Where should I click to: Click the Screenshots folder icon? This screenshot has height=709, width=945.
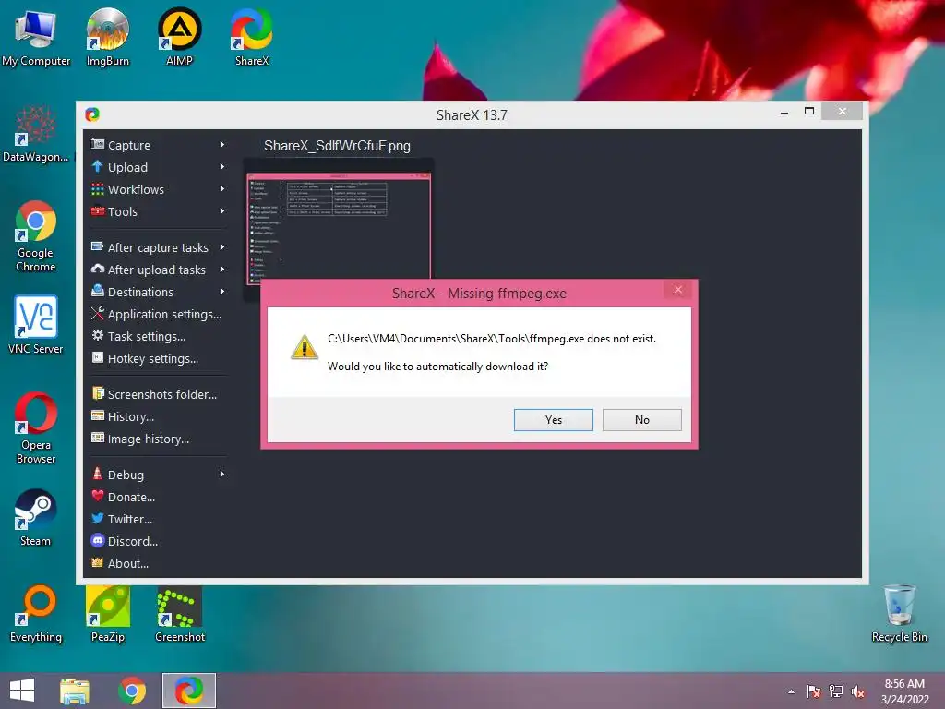click(x=97, y=393)
